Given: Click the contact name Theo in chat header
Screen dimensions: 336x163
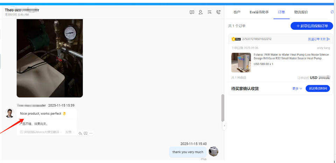Looking at the screenshot, I should (x=22, y=10).
